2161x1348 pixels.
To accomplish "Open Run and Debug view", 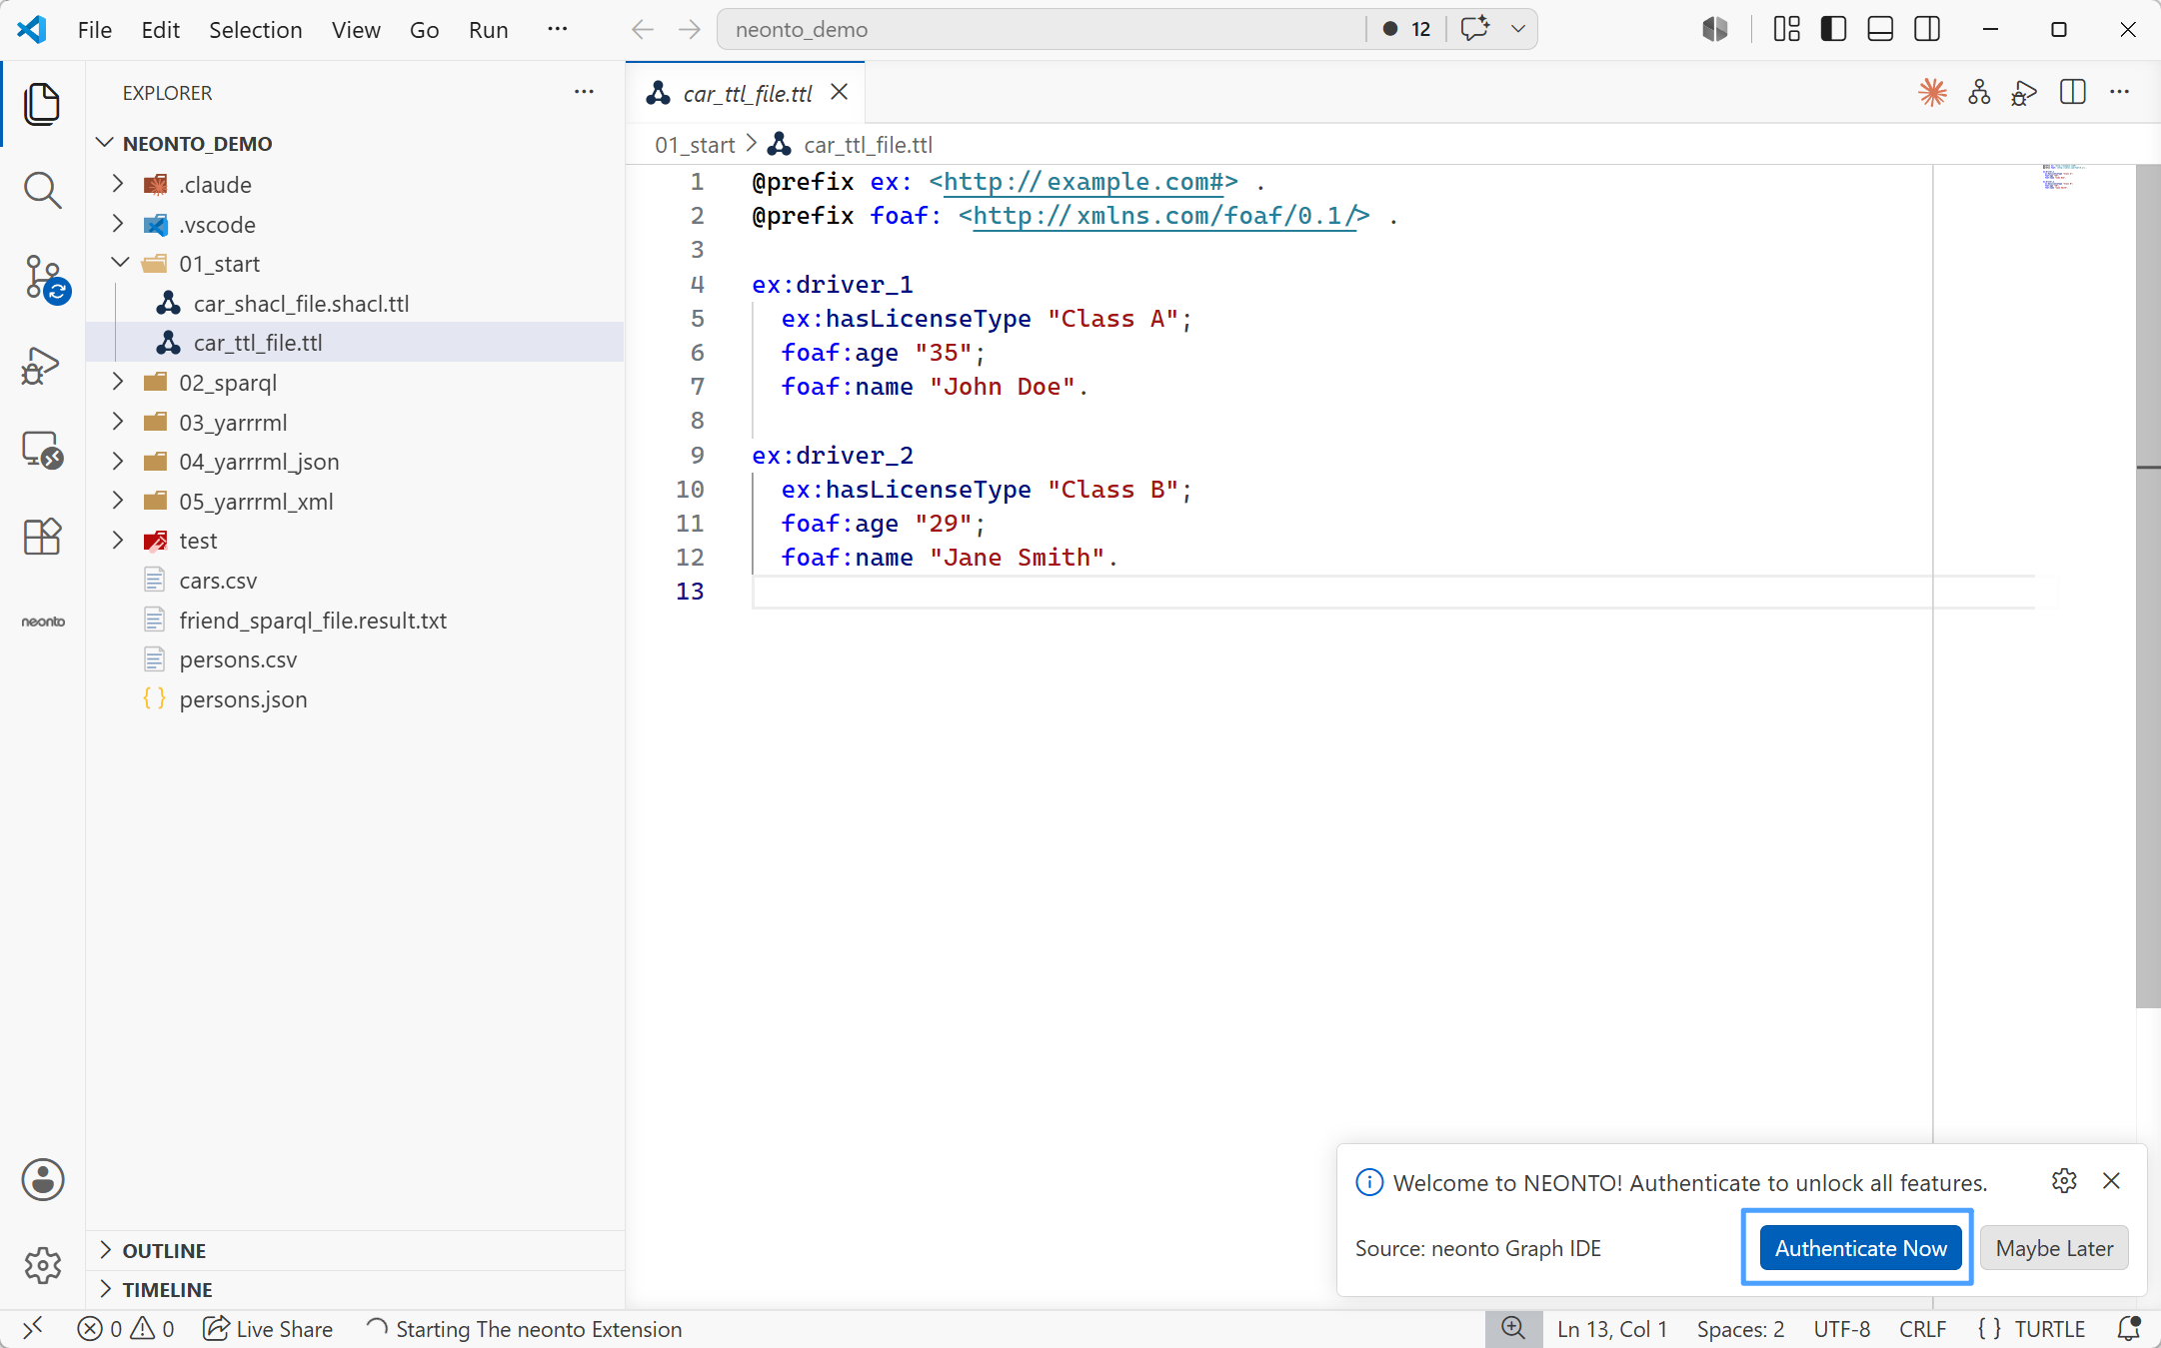I will [x=42, y=366].
